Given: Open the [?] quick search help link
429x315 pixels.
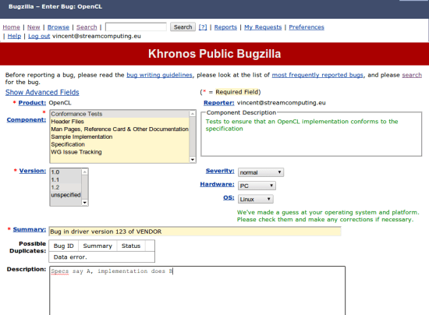Looking at the screenshot, I should [x=203, y=27].
